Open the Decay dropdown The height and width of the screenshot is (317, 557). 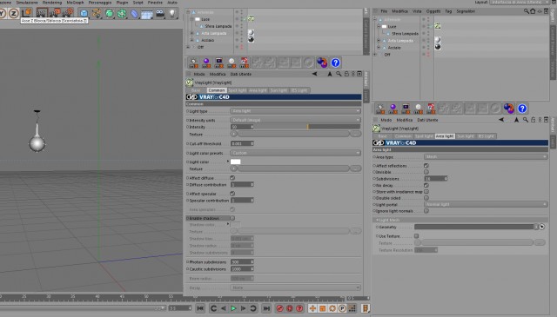point(295,287)
